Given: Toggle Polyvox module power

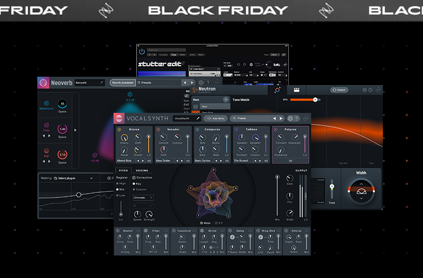Looking at the screenshot, I should [x=276, y=130].
